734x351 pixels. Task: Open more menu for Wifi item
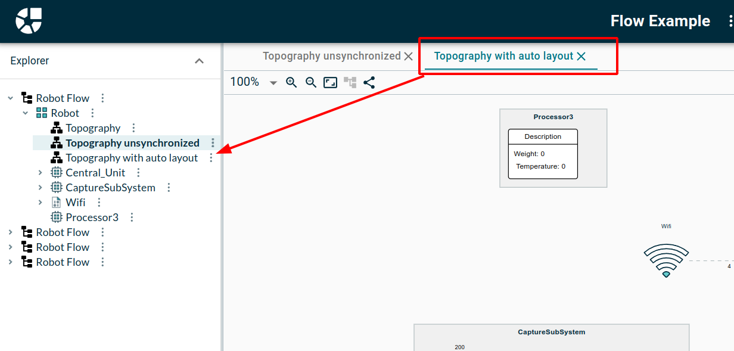coord(99,203)
